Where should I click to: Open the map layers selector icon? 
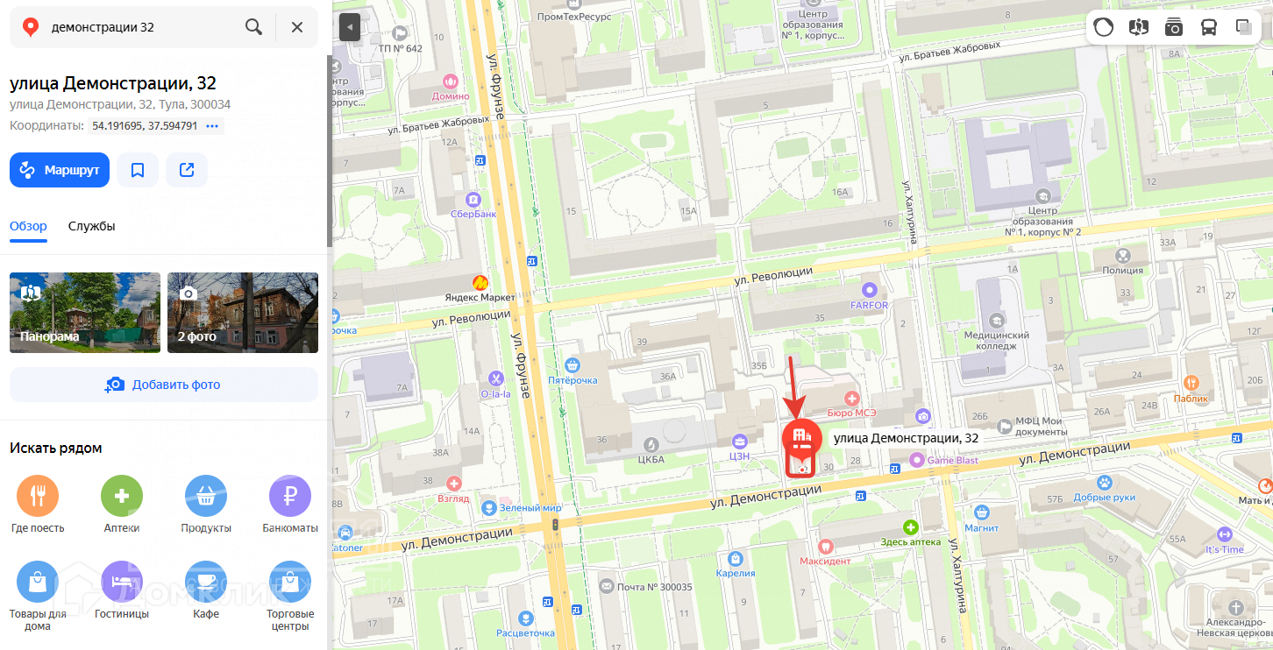click(x=1243, y=27)
